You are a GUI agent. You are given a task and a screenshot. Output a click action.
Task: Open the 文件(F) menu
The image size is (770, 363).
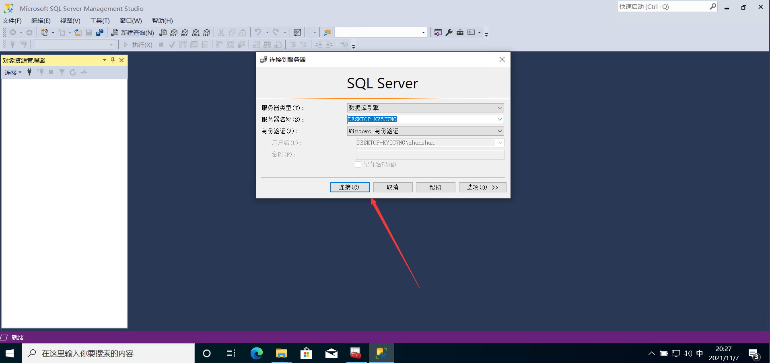[x=12, y=20]
